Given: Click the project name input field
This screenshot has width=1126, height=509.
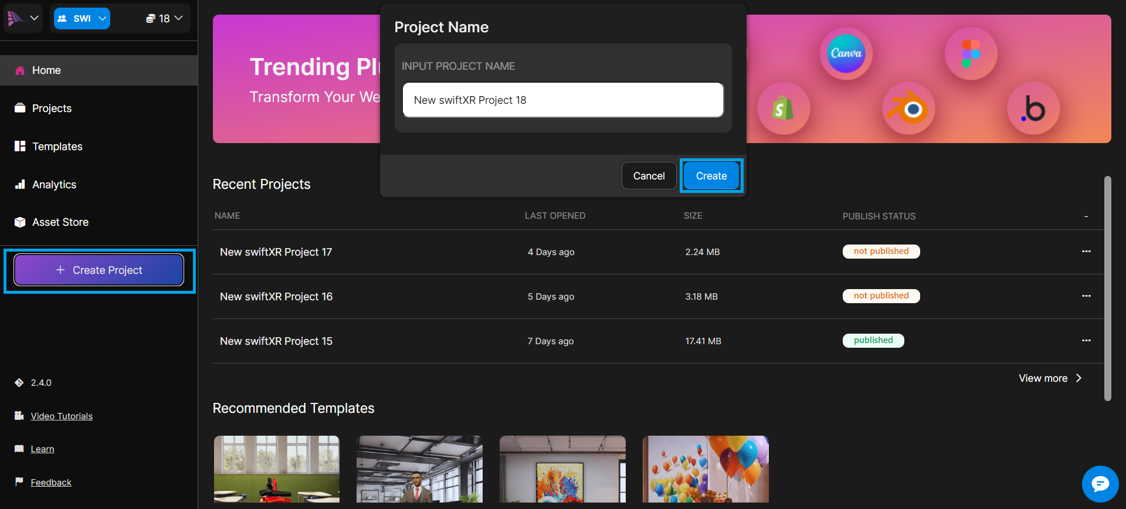Looking at the screenshot, I should [563, 100].
